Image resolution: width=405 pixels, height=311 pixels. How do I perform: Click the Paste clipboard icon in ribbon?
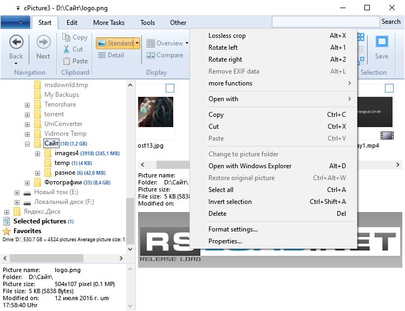pos(67,61)
